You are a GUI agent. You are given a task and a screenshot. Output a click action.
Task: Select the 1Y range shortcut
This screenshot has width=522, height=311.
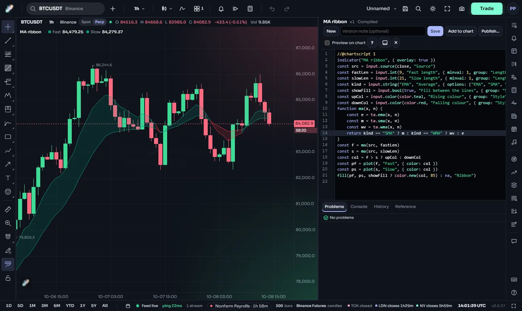[x=83, y=306]
